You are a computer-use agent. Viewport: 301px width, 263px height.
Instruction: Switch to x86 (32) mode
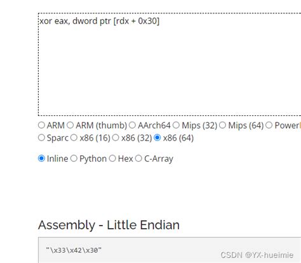[x=116, y=138]
